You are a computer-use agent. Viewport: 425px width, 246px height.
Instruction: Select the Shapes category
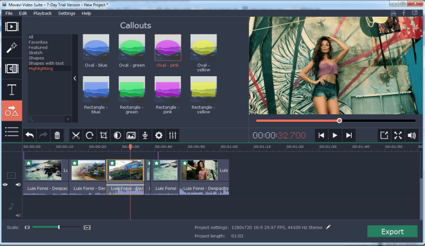[36, 58]
